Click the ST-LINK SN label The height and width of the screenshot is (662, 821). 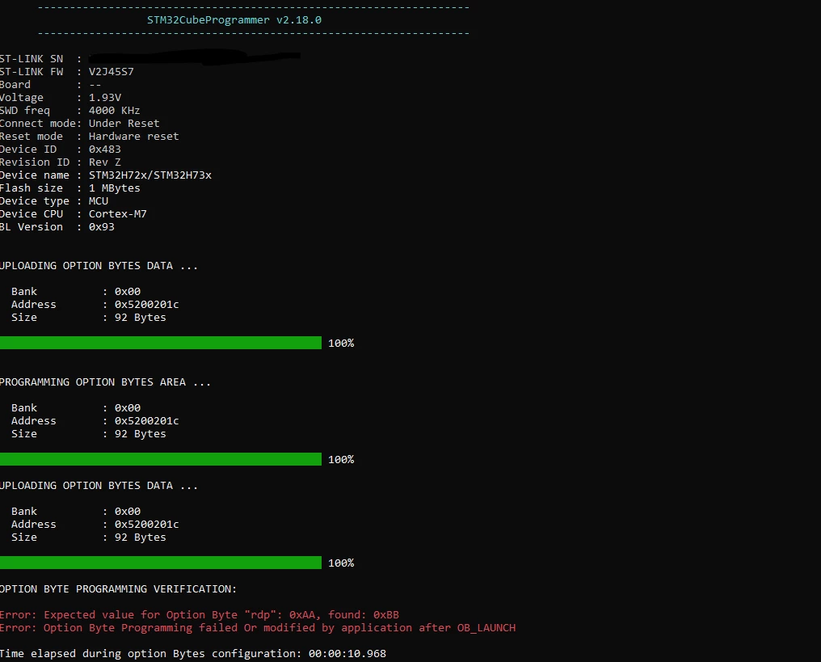point(32,59)
